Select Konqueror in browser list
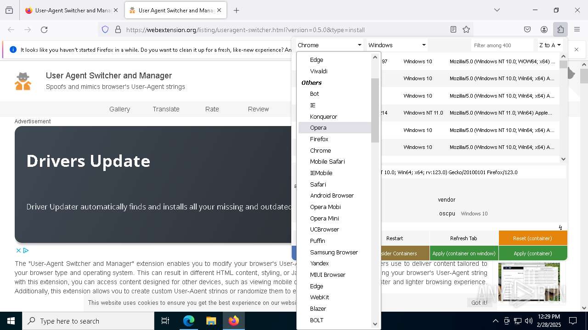This screenshot has width=588, height=330. (x=334, y=116)
